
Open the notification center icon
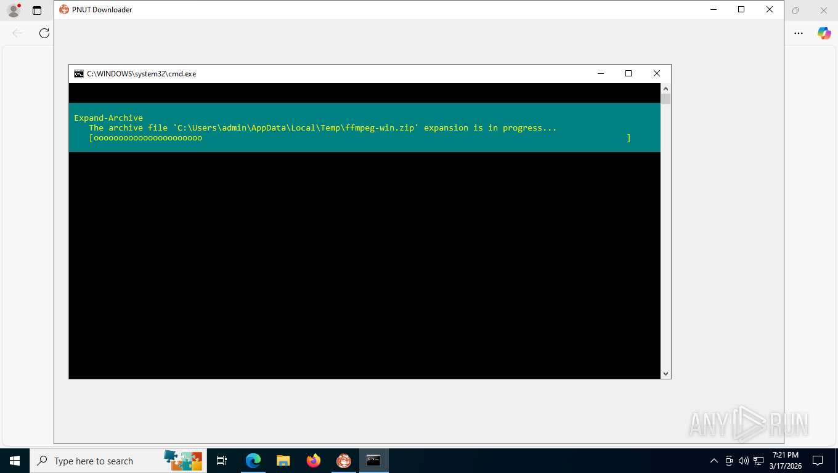pos(818,461)
